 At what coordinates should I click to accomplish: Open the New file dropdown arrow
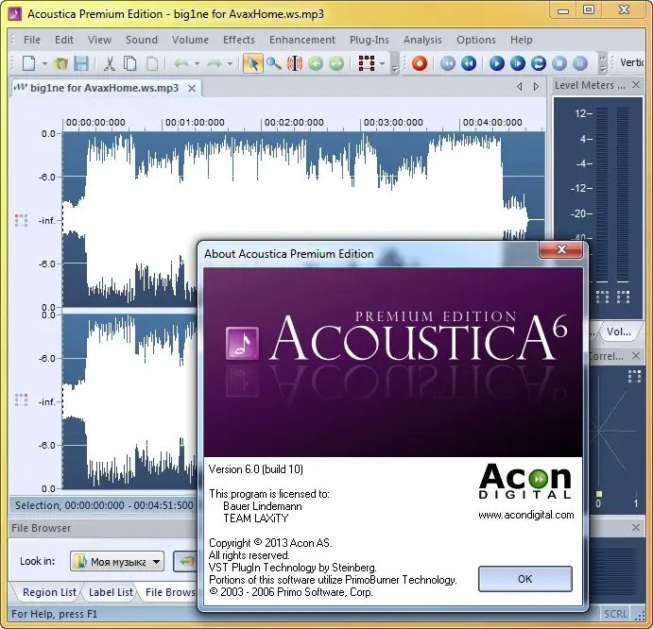pyautogui.click(x=44, y=63)
